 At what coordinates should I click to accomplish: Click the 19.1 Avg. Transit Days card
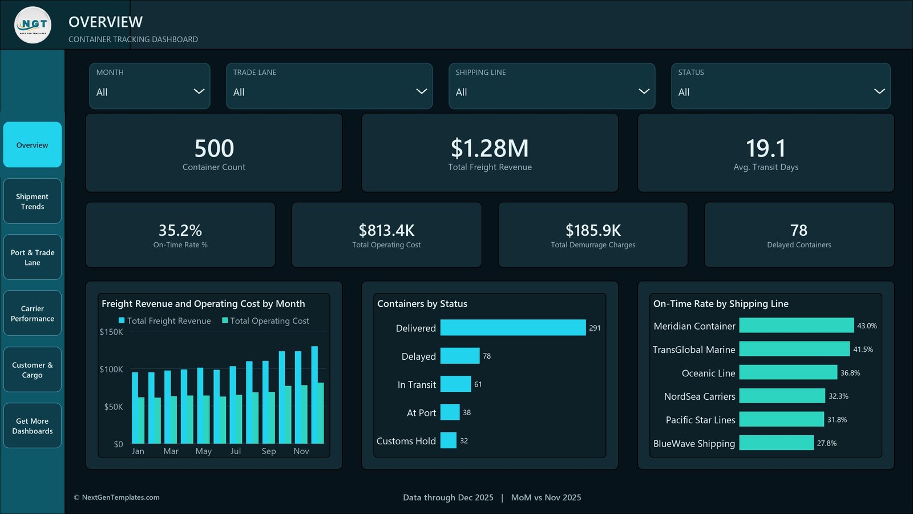pyautogui.click(x=766, y=152)
